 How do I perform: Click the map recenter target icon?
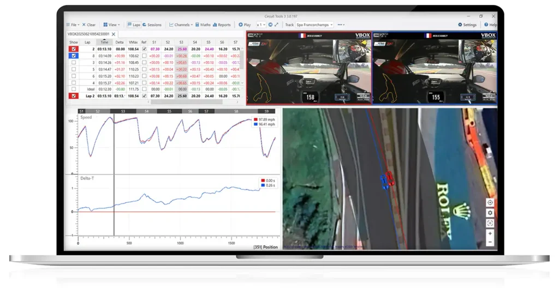click(490, 202)
